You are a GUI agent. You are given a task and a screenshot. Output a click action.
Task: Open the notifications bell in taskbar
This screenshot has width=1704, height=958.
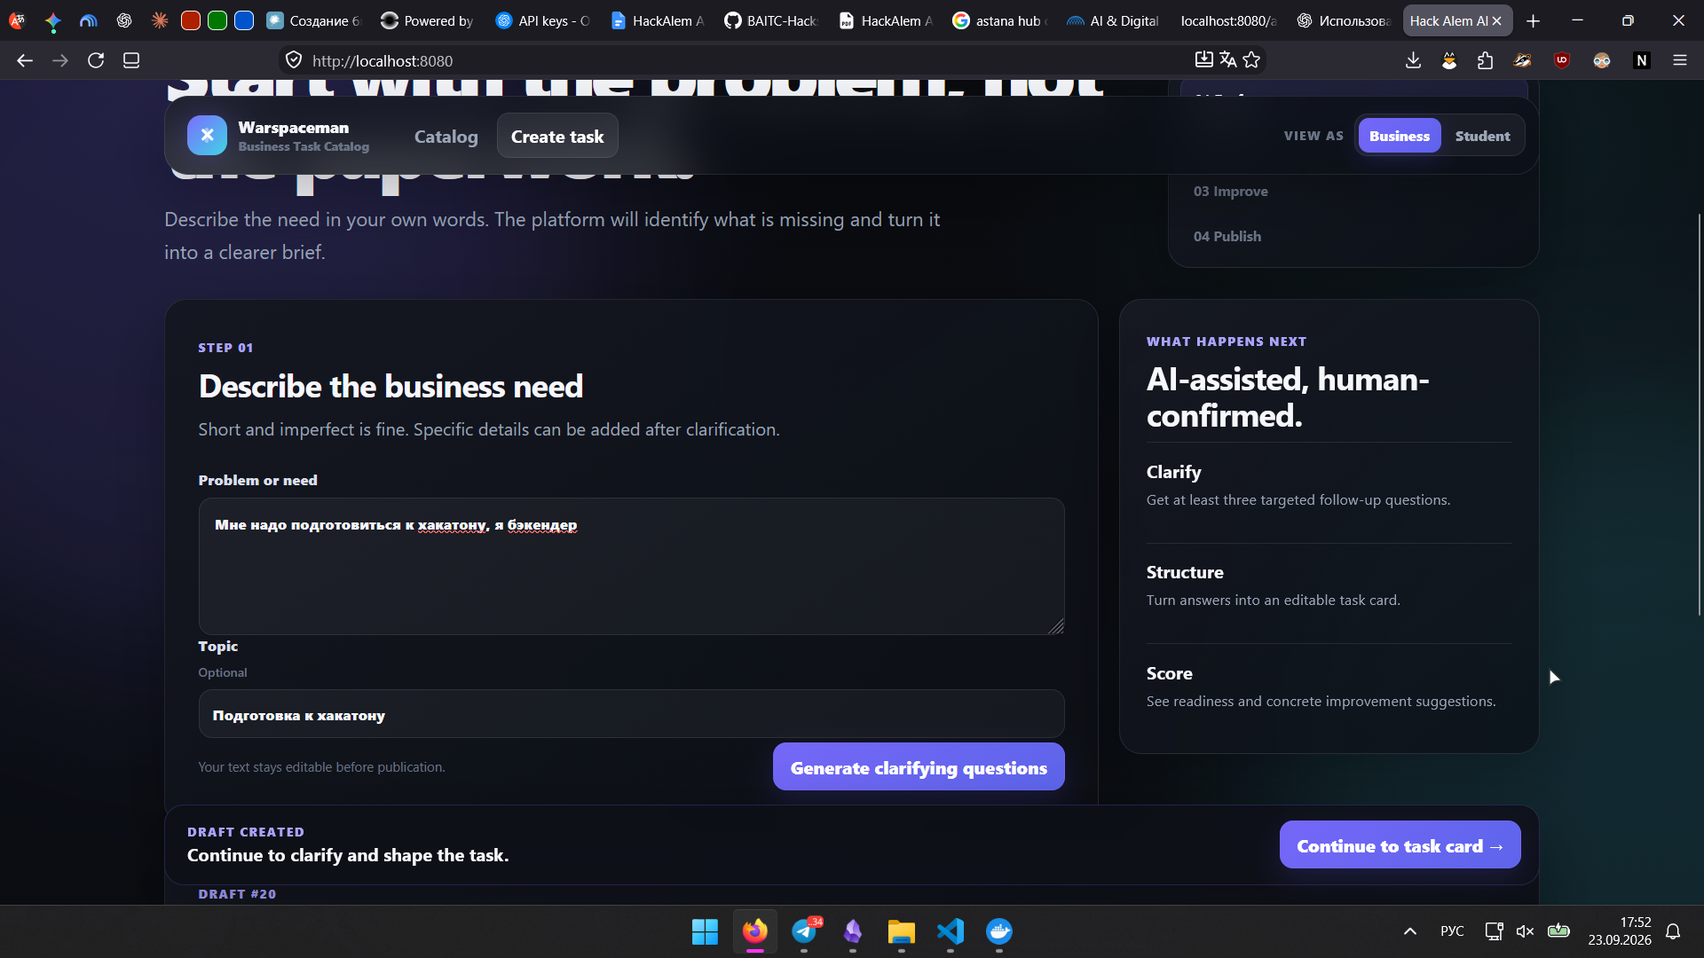[1673, 931]
